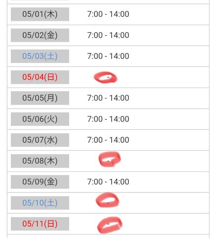Select the 05/05(月) date label
The height and width of the screenshot is (238, 216).
click(40, 98)
